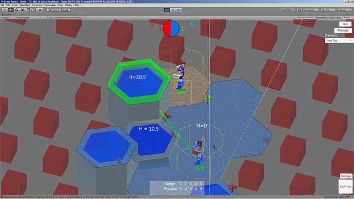The width and height of the screenshot is (354, 199).
Task: Toggle Local handle rotation
Action: [x=65, y=10]
